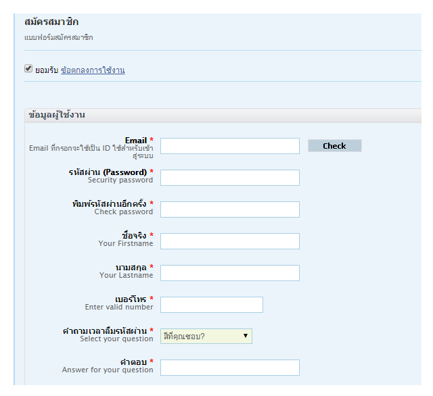Viewport: 433px width, 396px height.
Task: Click the Check button beside Email
Action: click(335, 145)
